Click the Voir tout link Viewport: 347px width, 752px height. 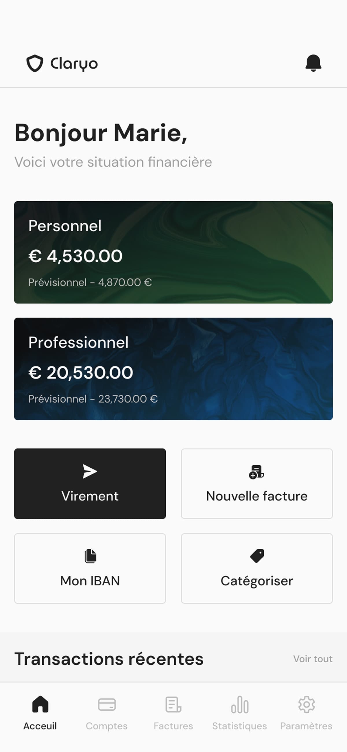[313, 659]
